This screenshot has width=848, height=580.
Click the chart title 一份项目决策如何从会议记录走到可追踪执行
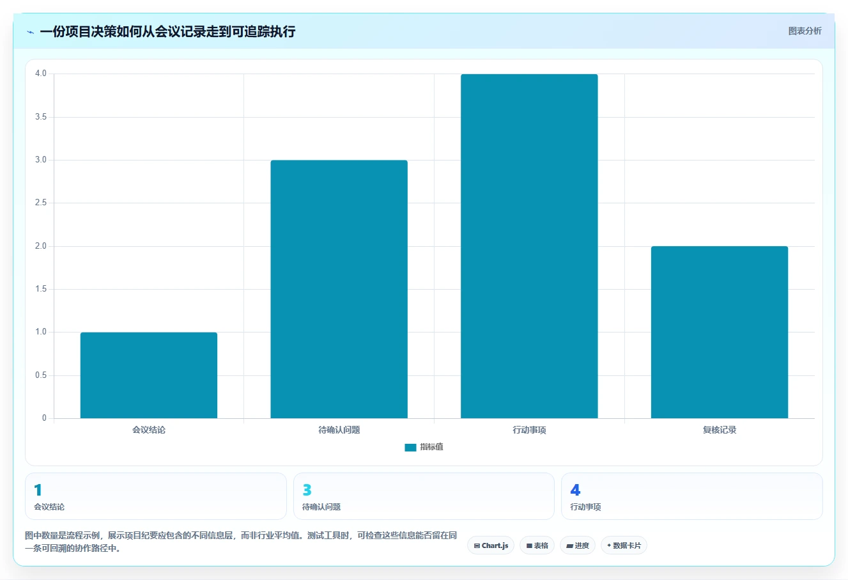(x=167, y=31)
